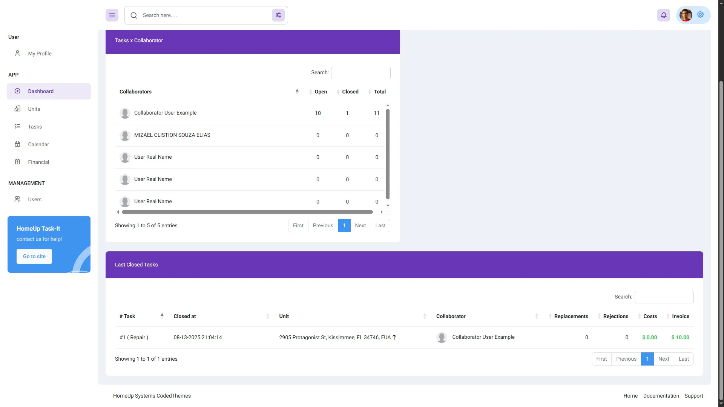Click collaborators table horizontal scrollbar

coord(247,212)
